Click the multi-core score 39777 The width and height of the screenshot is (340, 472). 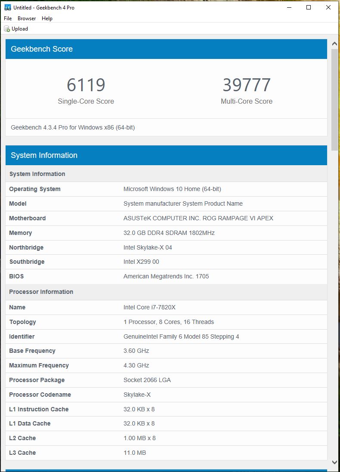point(247,85)
